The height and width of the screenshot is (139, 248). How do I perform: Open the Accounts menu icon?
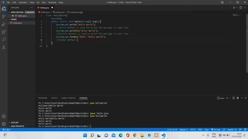click(3, 116)
